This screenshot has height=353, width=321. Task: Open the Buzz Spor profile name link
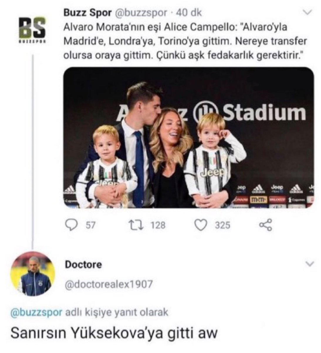pos(87,13)
